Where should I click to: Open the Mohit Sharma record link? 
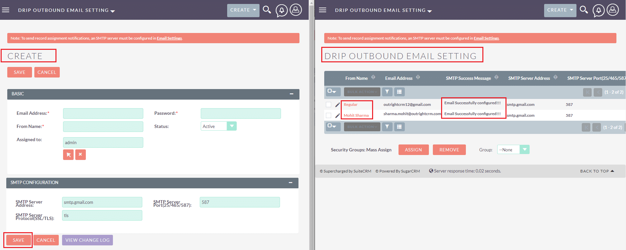coord(356,115)
